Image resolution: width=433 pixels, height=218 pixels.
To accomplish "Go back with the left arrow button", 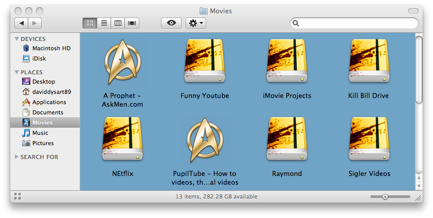I will 21,23.
